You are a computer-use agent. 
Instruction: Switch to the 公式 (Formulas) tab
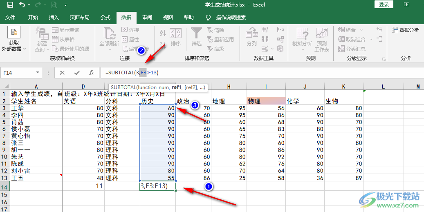(x=105, y=17)
